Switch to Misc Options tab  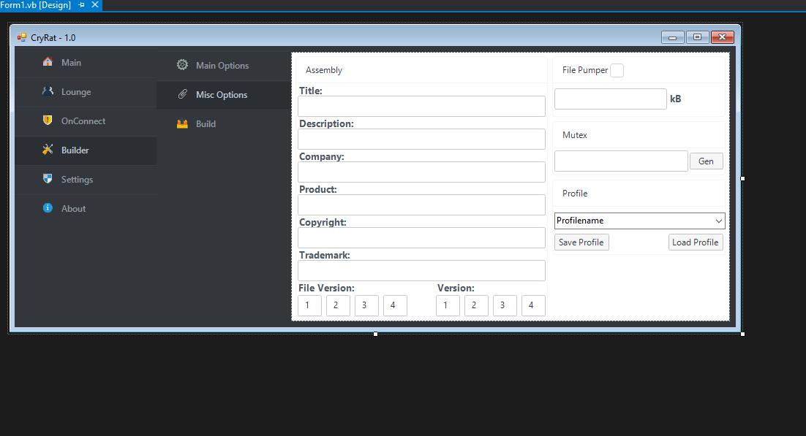[224, 95]
